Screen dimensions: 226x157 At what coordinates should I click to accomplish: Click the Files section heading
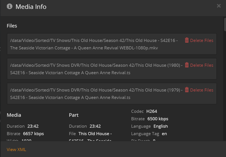(x=12, y=26)
